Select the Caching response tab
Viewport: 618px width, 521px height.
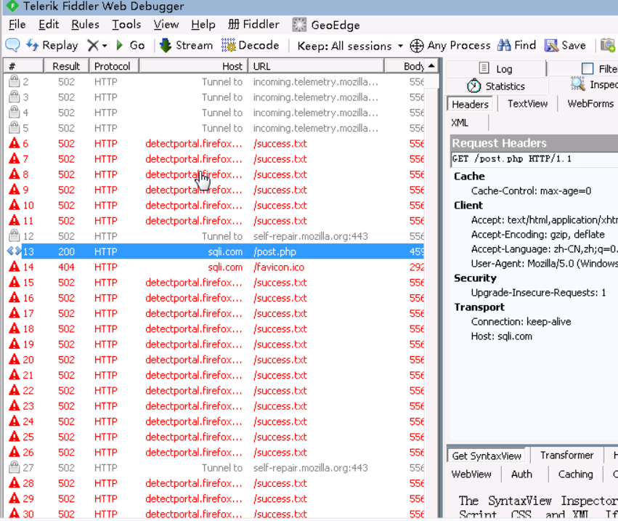575,474
